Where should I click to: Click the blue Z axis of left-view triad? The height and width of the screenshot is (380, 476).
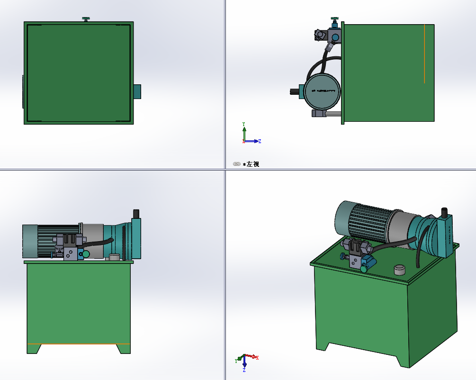(x=252, y=141)
